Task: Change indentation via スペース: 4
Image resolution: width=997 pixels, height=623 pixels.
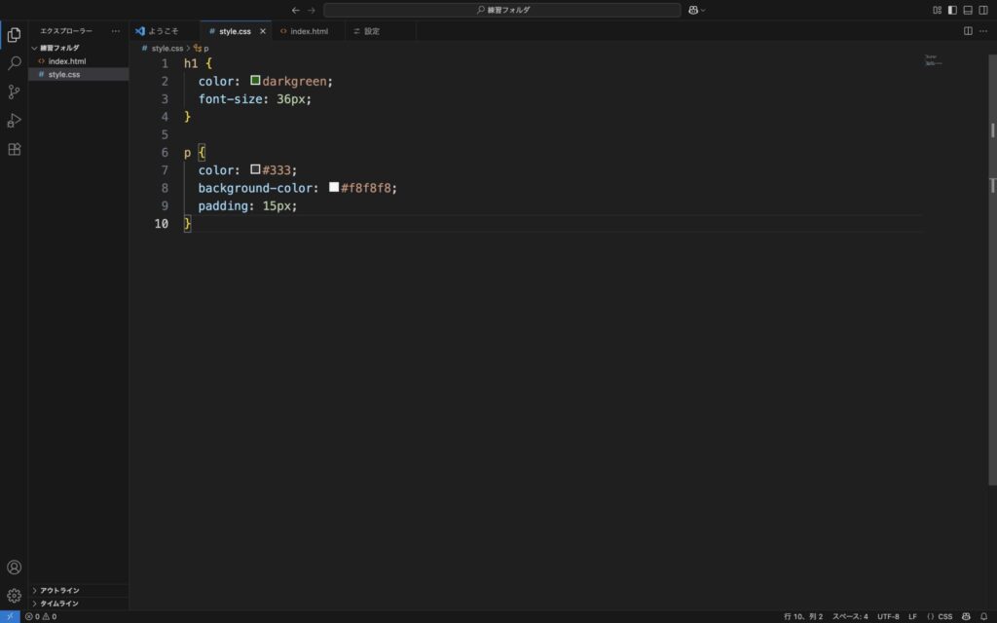Action: [850, 616]
